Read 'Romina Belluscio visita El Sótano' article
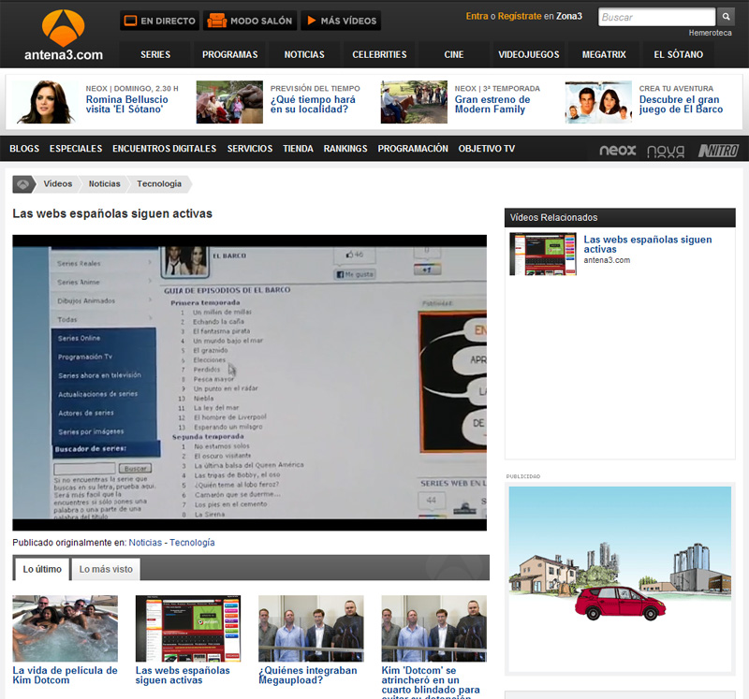The image size is (749, 699). (127, 105)
